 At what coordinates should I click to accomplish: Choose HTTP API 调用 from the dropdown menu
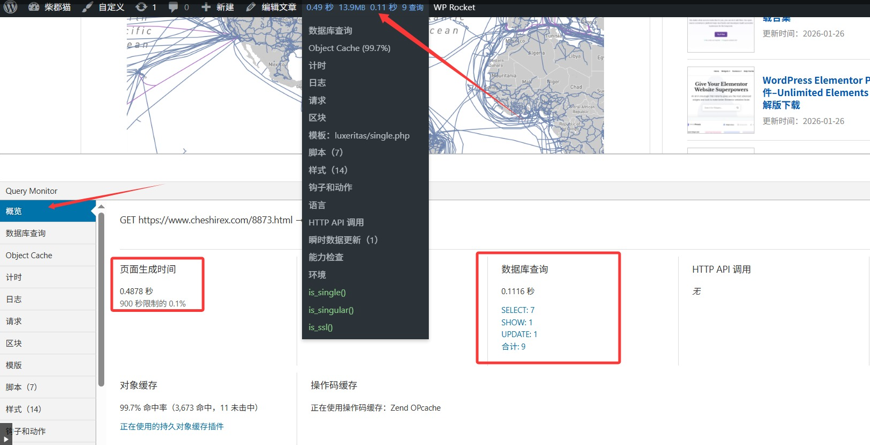tap(336, 222)
